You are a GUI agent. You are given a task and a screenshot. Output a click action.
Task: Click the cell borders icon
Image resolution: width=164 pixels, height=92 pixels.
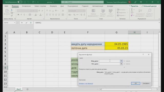pyautogui.click(x=30, y=15)
